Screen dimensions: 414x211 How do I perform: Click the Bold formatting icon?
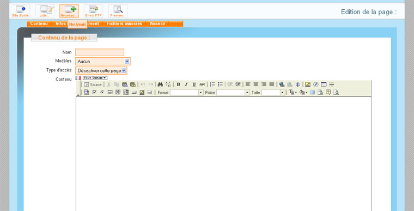pos(178,85)
